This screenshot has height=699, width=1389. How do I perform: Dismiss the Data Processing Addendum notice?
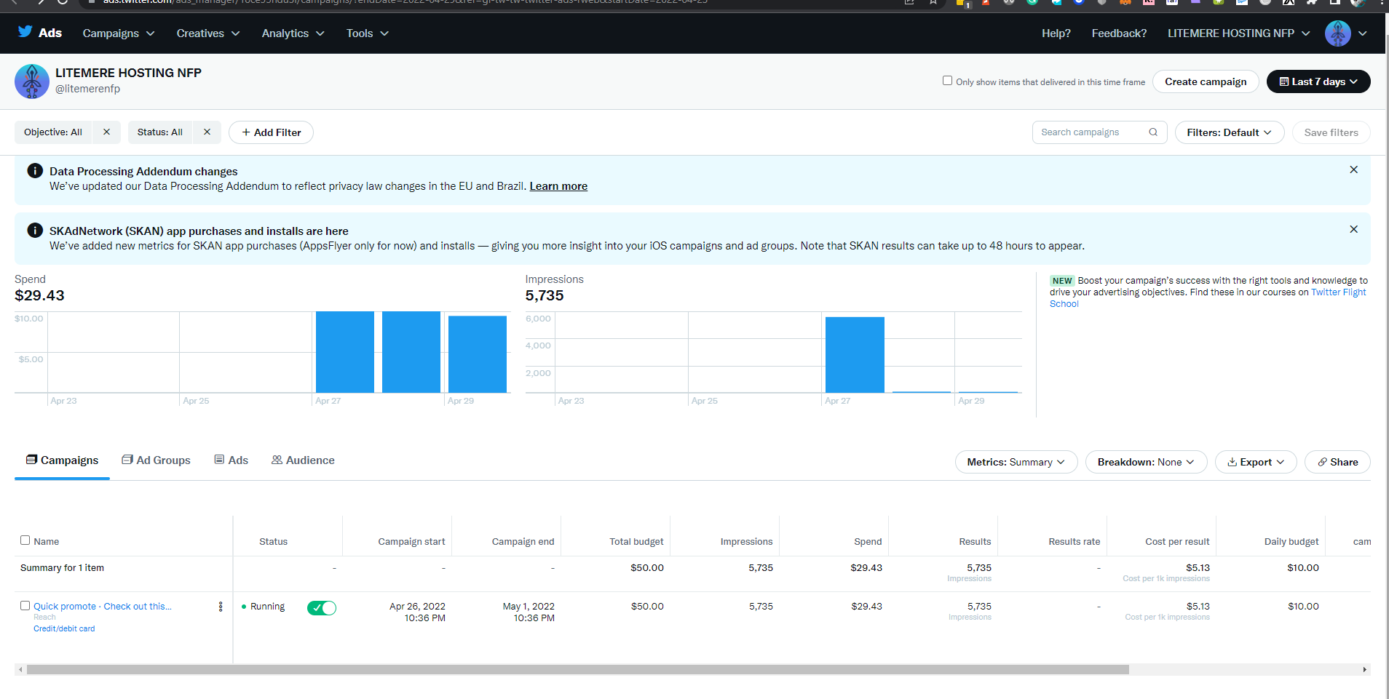[1353, 169]
